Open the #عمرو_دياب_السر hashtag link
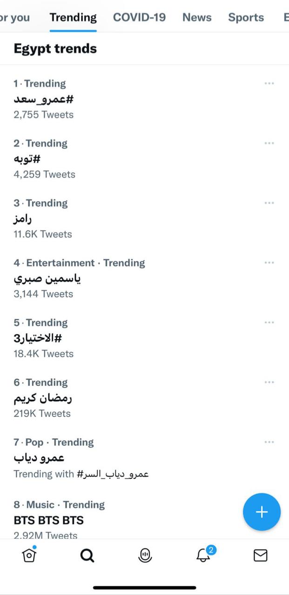This screenshot has width=289, height=595. pyautogui.click(x=112, y=474)
